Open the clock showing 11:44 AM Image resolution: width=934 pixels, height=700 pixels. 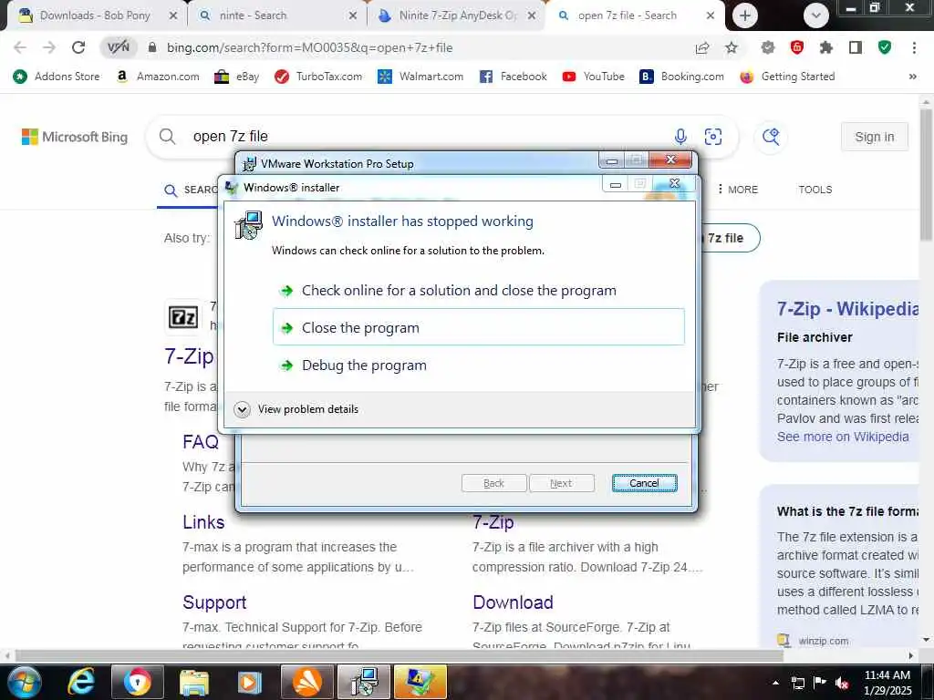tap(887, 682)
